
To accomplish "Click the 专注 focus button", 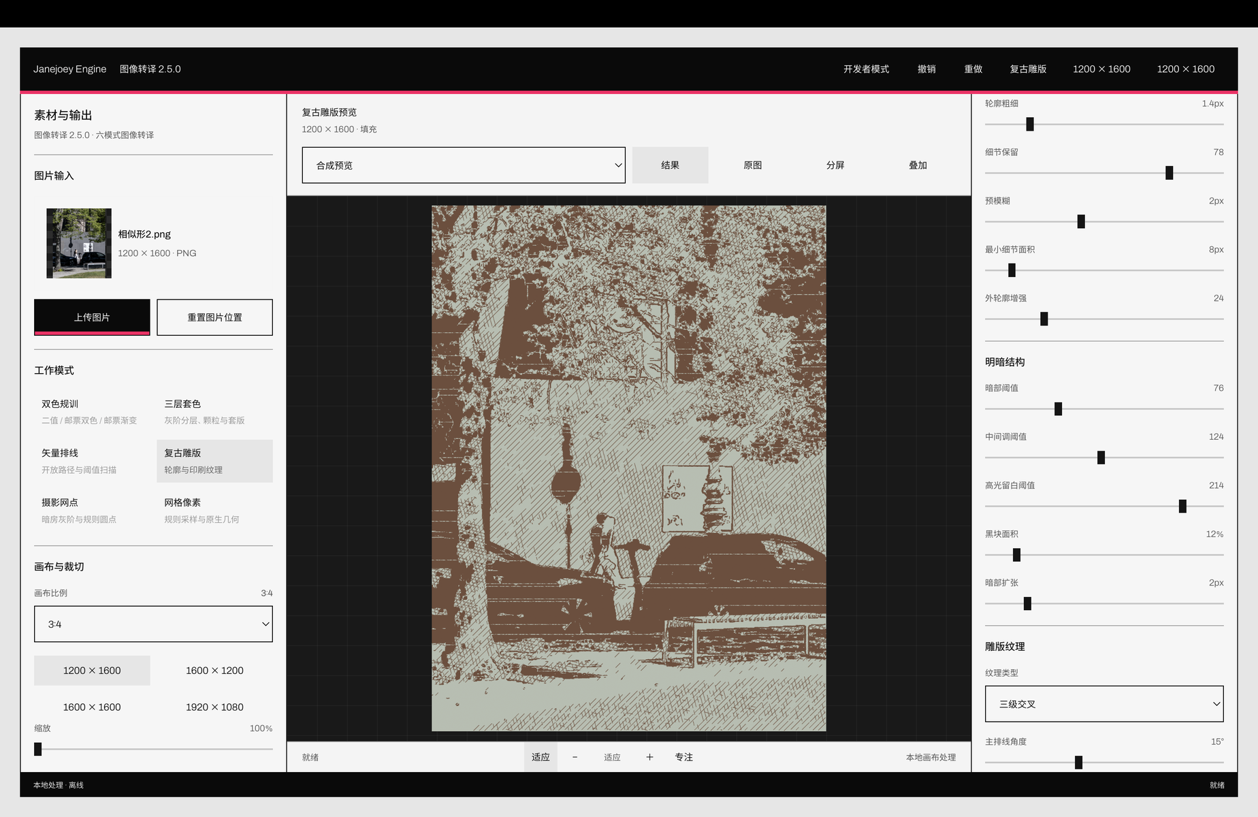I will coord(683,757).
